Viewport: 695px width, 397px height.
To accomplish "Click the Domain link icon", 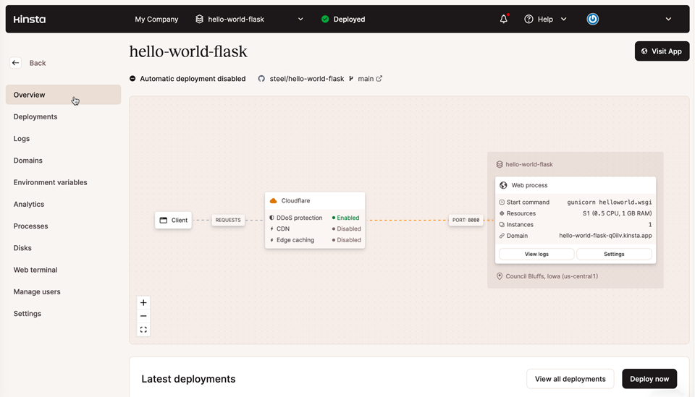I will pos(502,236).
